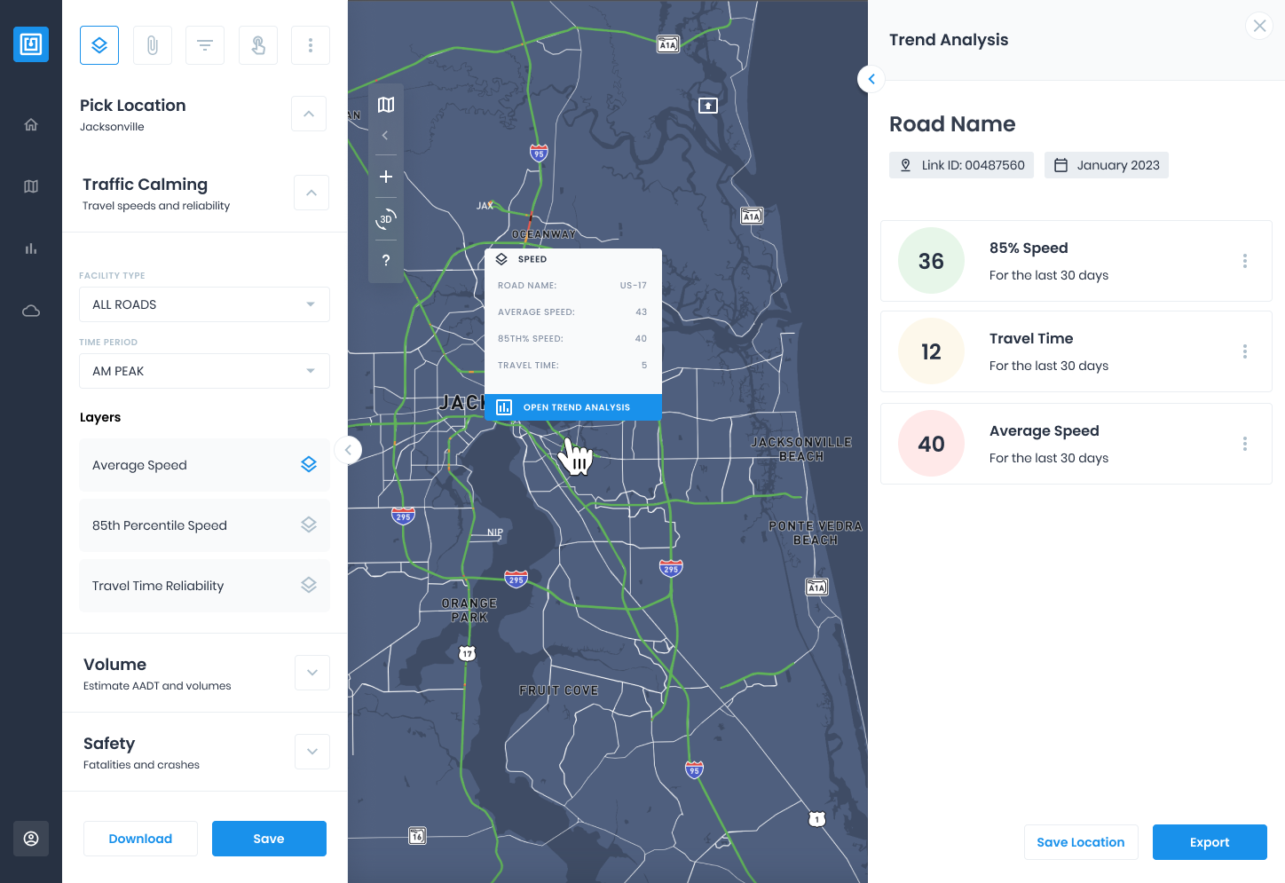Open the attachments paperclip tool
This screenshot has height=883, width=1285.
pyautogui.click(x=152, y=44)
